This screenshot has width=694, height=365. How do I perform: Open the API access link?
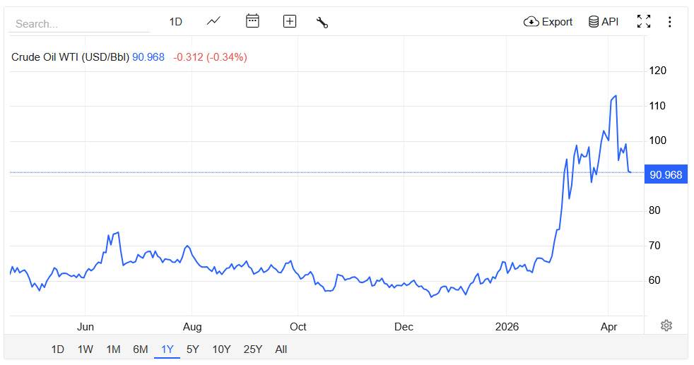(x=604, y=22)
